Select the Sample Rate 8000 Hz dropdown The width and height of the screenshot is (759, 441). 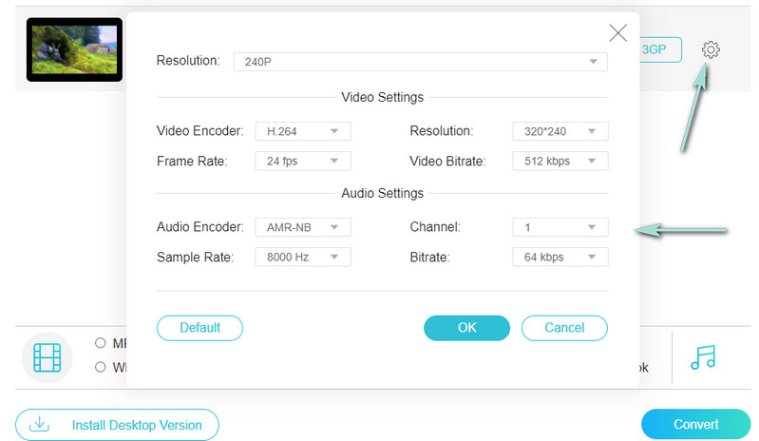[x=303, y=257]
